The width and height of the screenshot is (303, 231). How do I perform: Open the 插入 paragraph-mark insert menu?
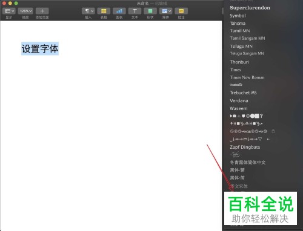point(88,11)
